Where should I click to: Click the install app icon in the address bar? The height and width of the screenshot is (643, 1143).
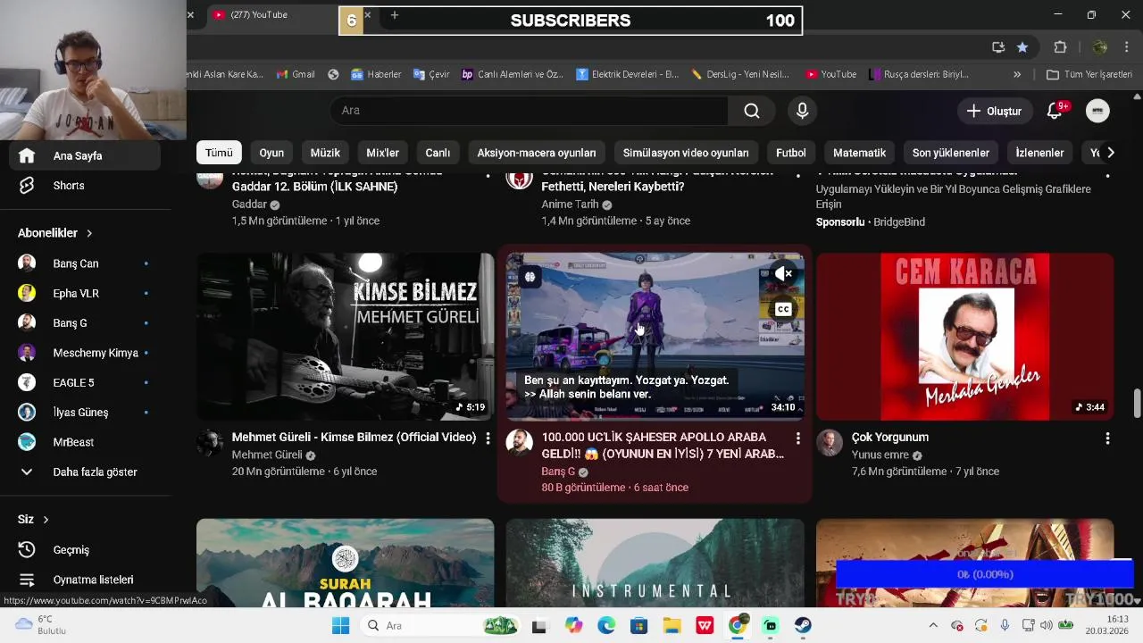[x=998, y=47]
